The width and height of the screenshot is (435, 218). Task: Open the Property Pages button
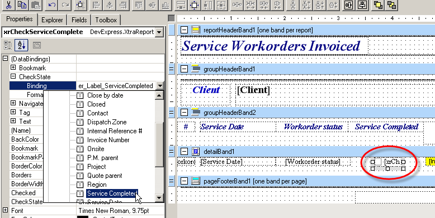(37, 45)
